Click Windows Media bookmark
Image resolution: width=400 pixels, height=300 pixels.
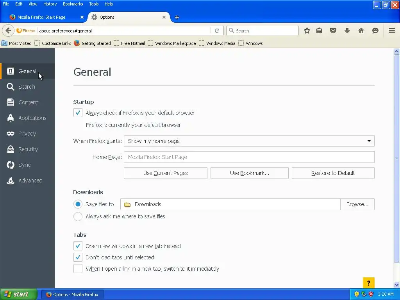pos(217,43)
